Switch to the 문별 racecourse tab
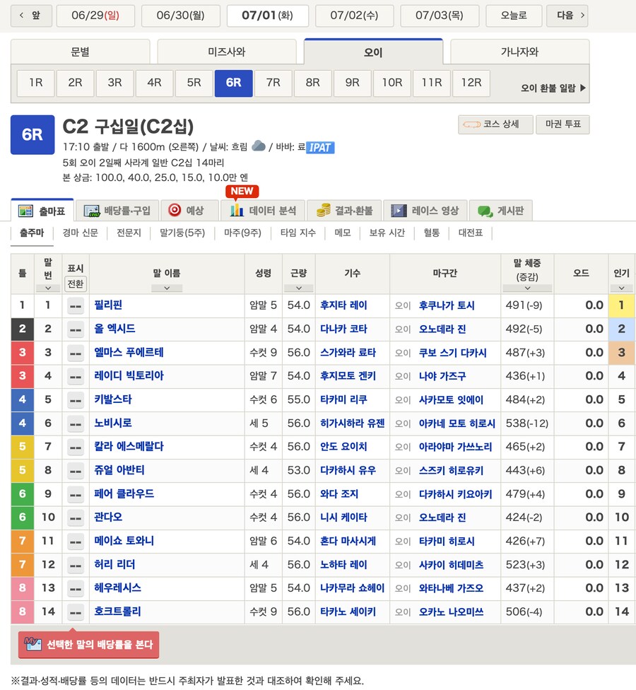The width and height of the screenshot is (636, 690). coord(80,52)
